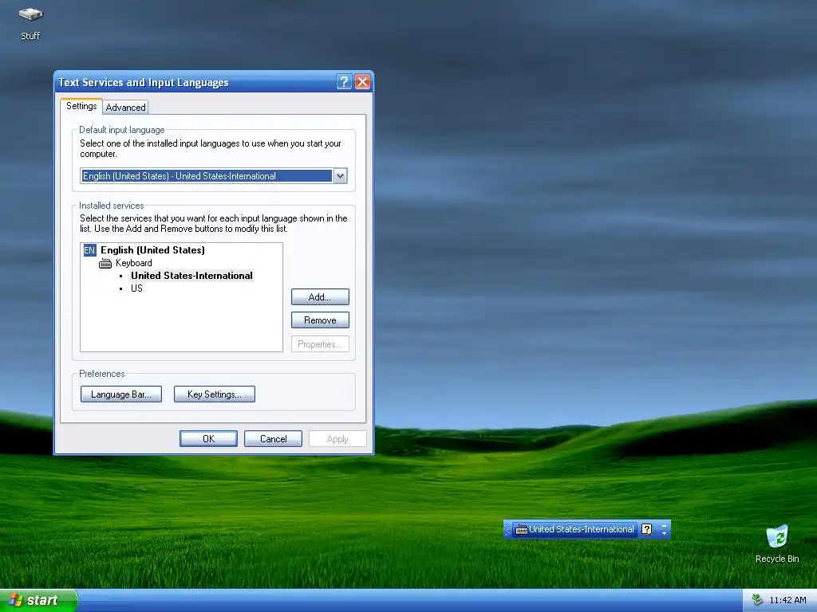
Task: Minimize the language bar
Action: pos(664,525)
